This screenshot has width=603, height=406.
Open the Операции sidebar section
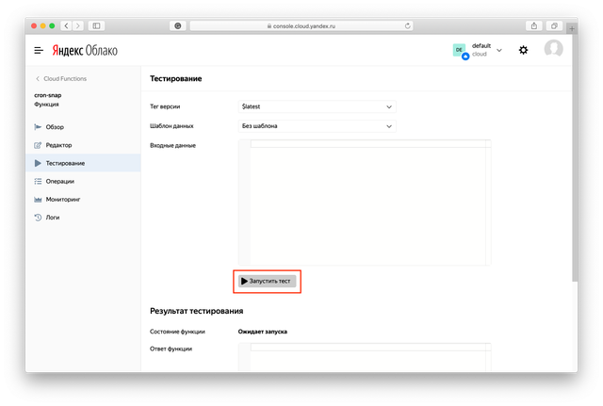pos(59,181)
